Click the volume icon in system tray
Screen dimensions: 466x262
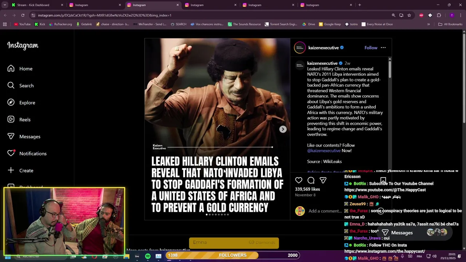(434, 256)
